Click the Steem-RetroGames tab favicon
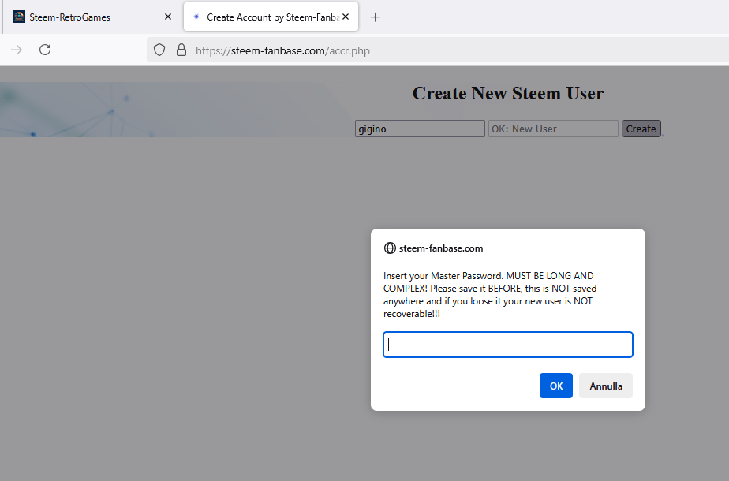This screenshot has height=481, width=729. click(19, 17)
